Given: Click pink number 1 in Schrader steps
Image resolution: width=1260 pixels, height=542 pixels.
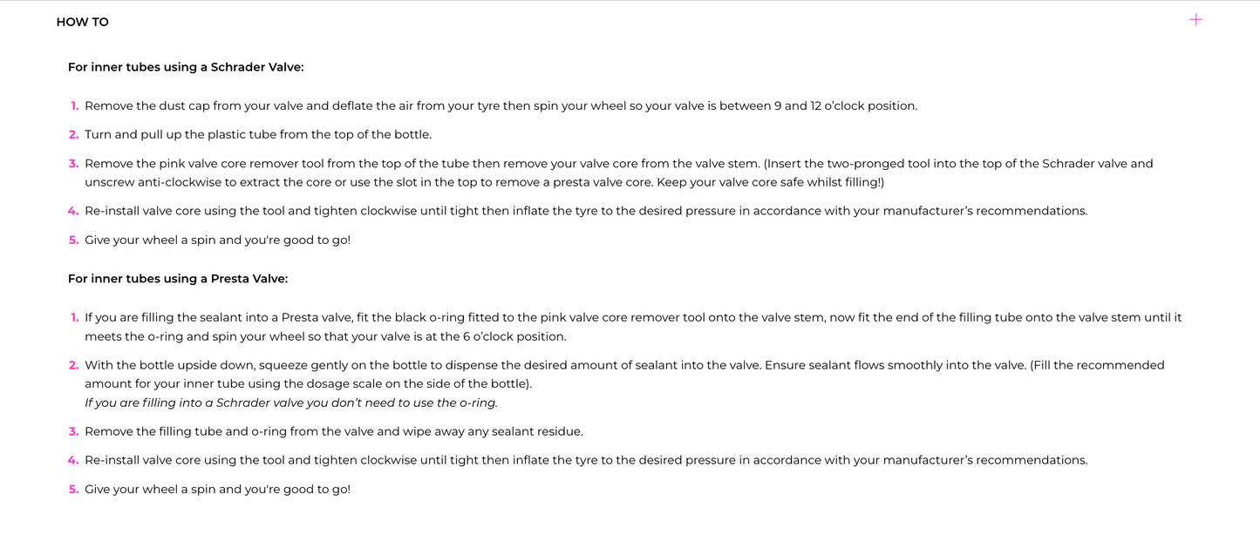Looking at the screenshot, I should click(74, 106).
